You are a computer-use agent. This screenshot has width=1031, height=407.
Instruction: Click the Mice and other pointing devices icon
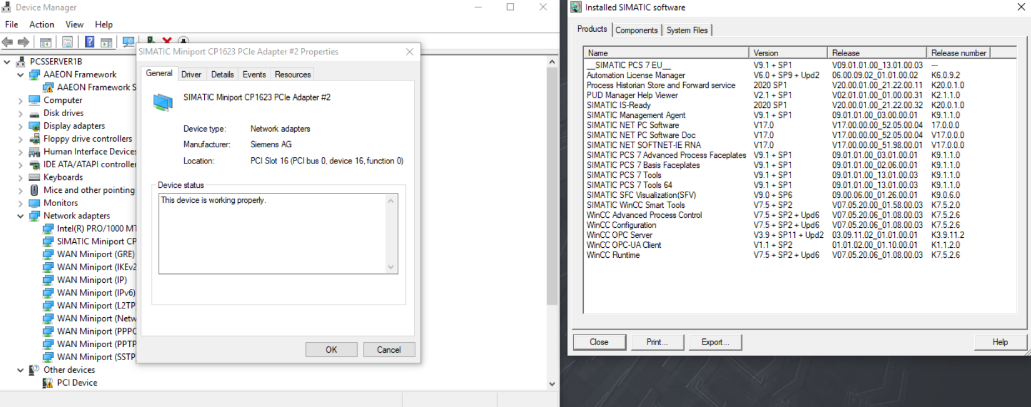34,190
